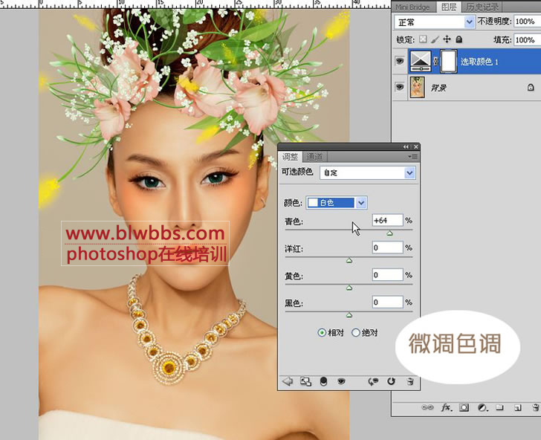The width and height of the screenshot is (541, 440).
Task: Click the 不透明度 opacity field
Action: (x=527, y=22)
